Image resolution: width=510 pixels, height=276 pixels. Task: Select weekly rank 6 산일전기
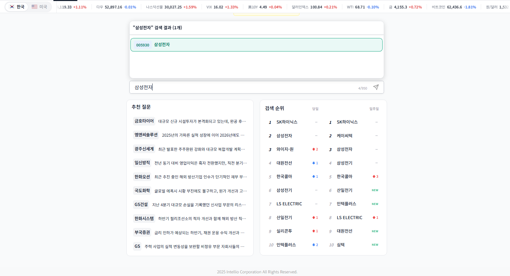[353, 190]
